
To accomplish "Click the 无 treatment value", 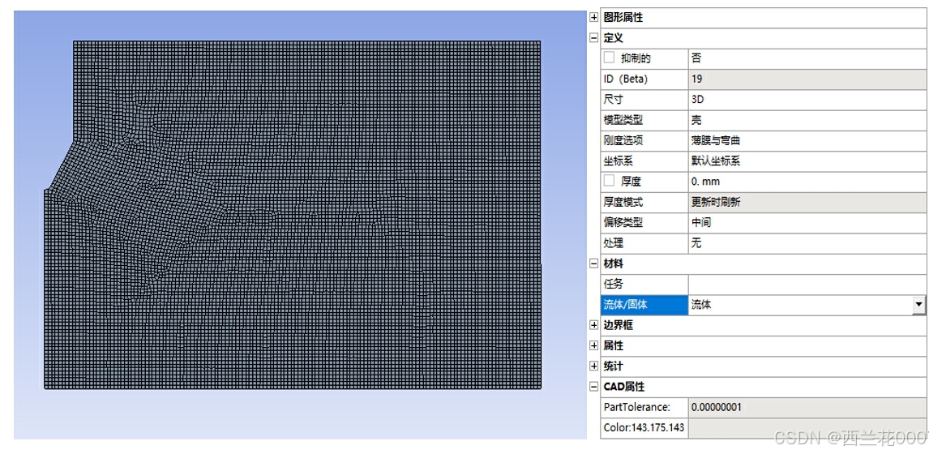I will coord(807,243).
